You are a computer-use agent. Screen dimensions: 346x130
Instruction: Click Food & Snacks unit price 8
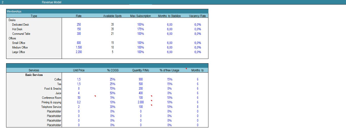click(x=79, y=89)
